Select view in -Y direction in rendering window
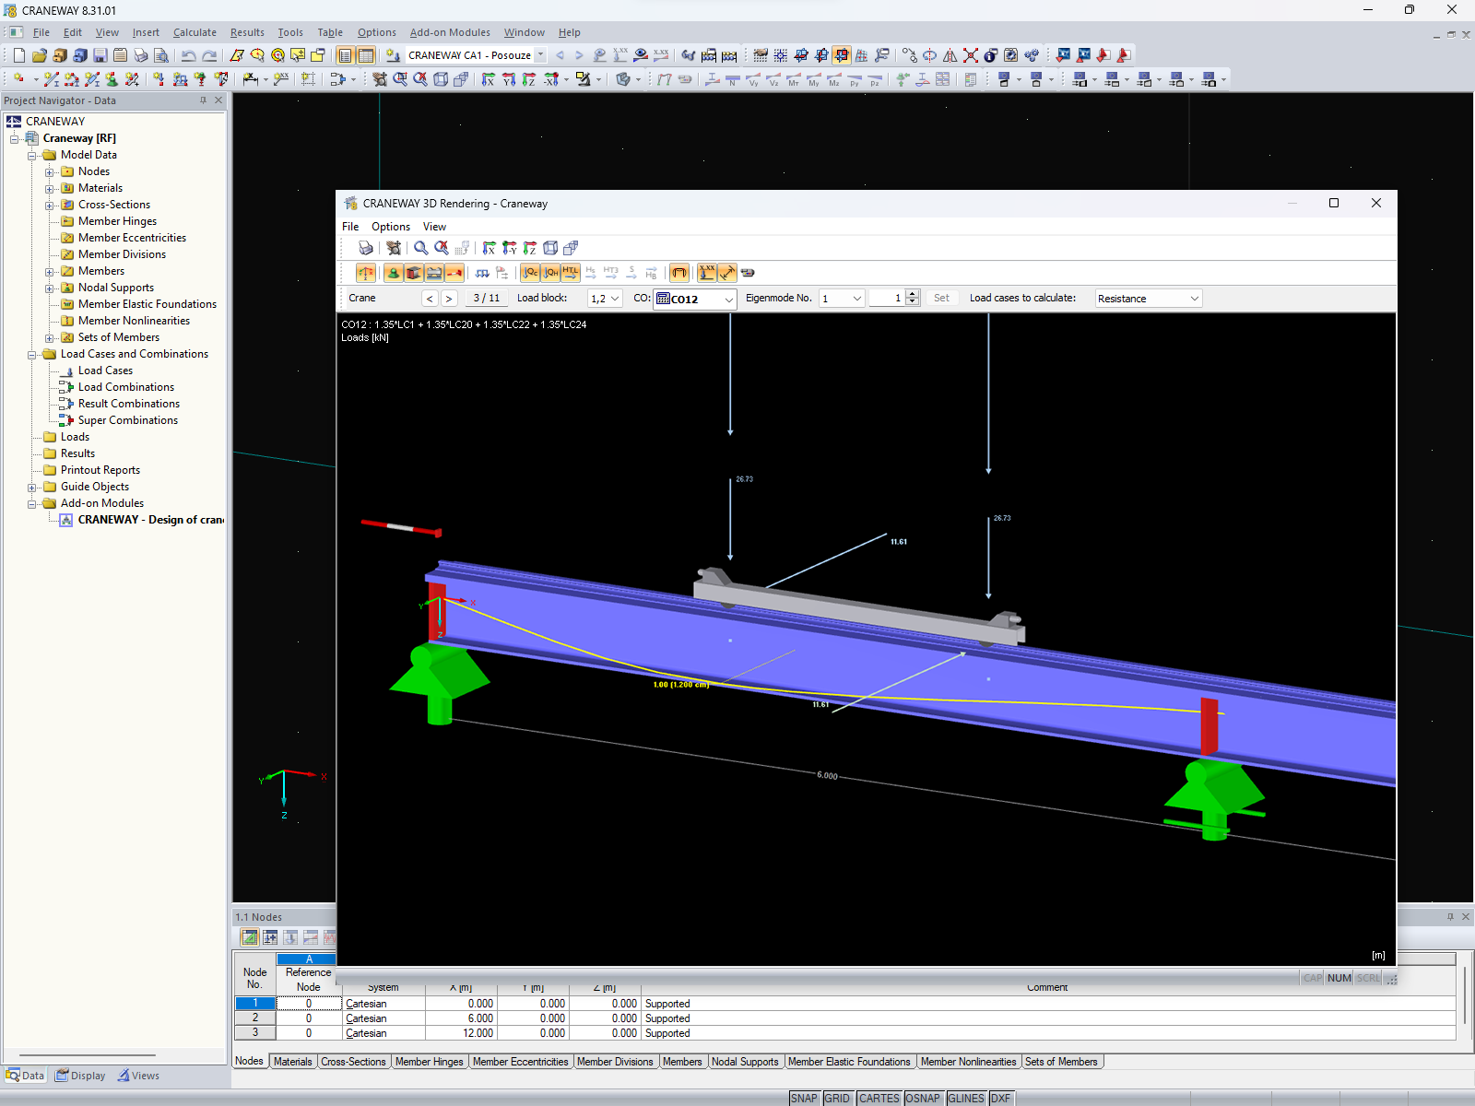Screen dimensions: 1475x1106 510,248
